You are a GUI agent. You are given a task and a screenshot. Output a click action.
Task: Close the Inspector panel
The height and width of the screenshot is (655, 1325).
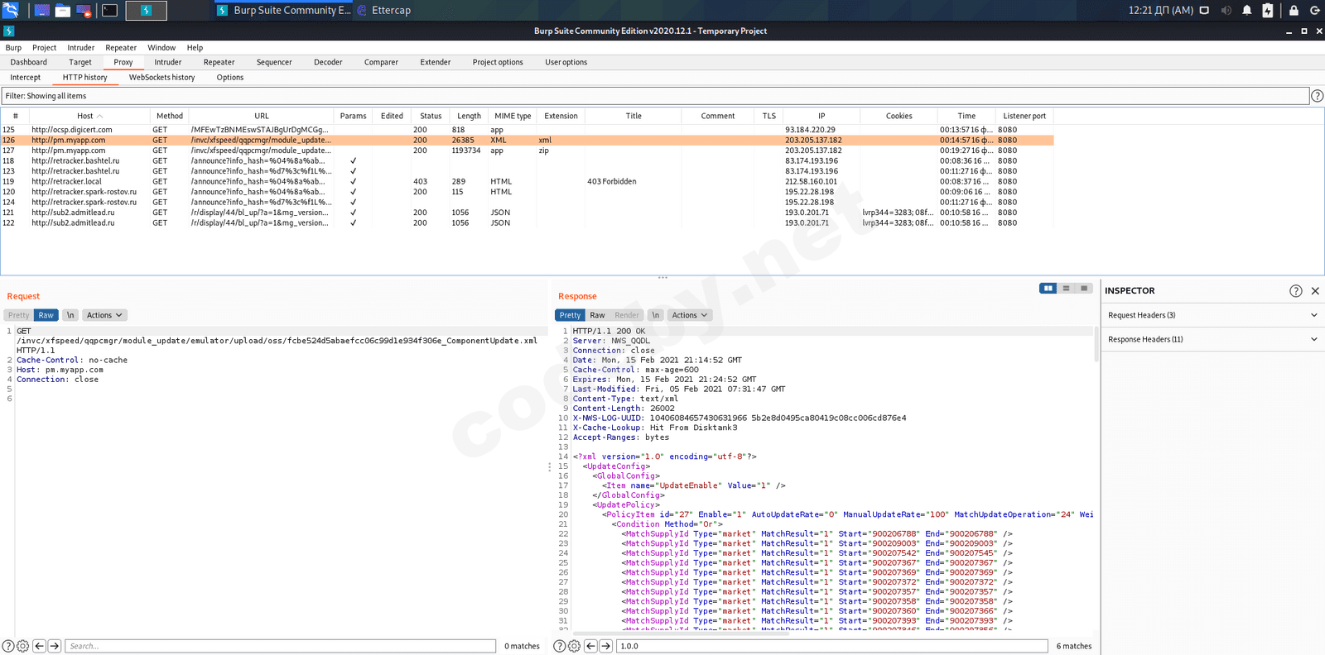[1315, 290]
